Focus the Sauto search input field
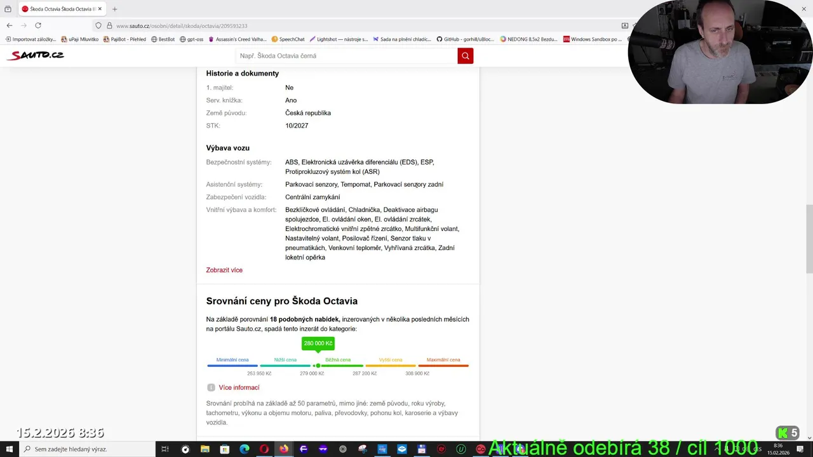The width and height of the screenshot is (813, 457). click(346, 56)
